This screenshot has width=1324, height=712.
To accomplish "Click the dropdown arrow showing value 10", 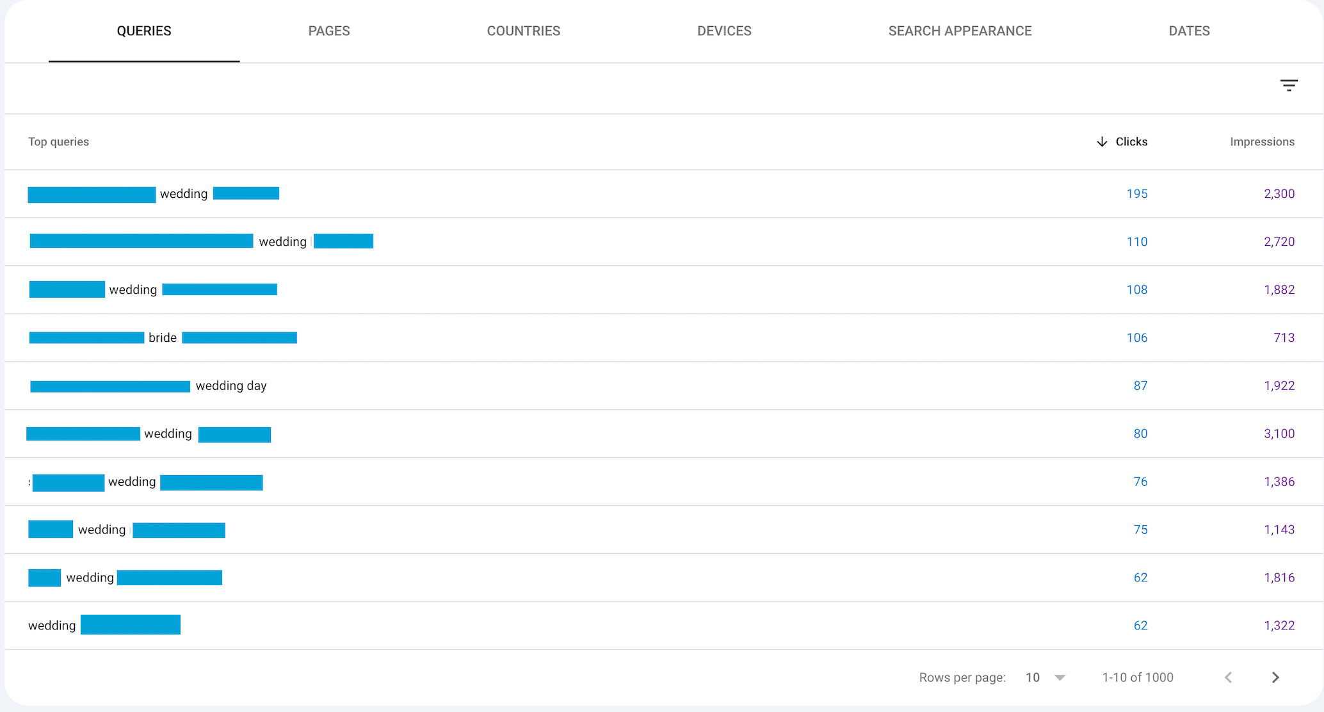I will click(x=1062, y=677).
